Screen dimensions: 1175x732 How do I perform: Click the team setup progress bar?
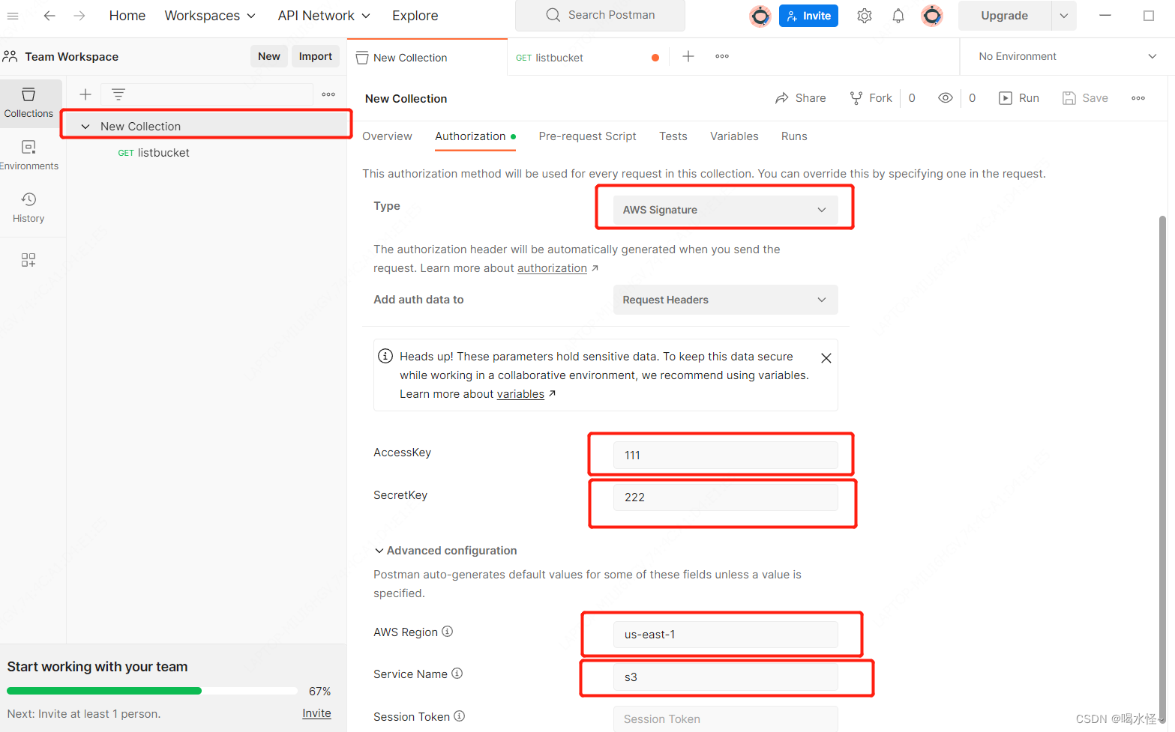point(152,691)
